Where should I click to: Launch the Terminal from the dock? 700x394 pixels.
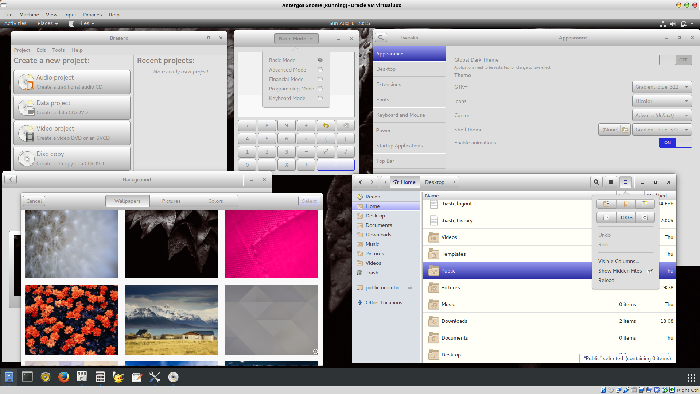pyautogui.click(x=27, y=377)
